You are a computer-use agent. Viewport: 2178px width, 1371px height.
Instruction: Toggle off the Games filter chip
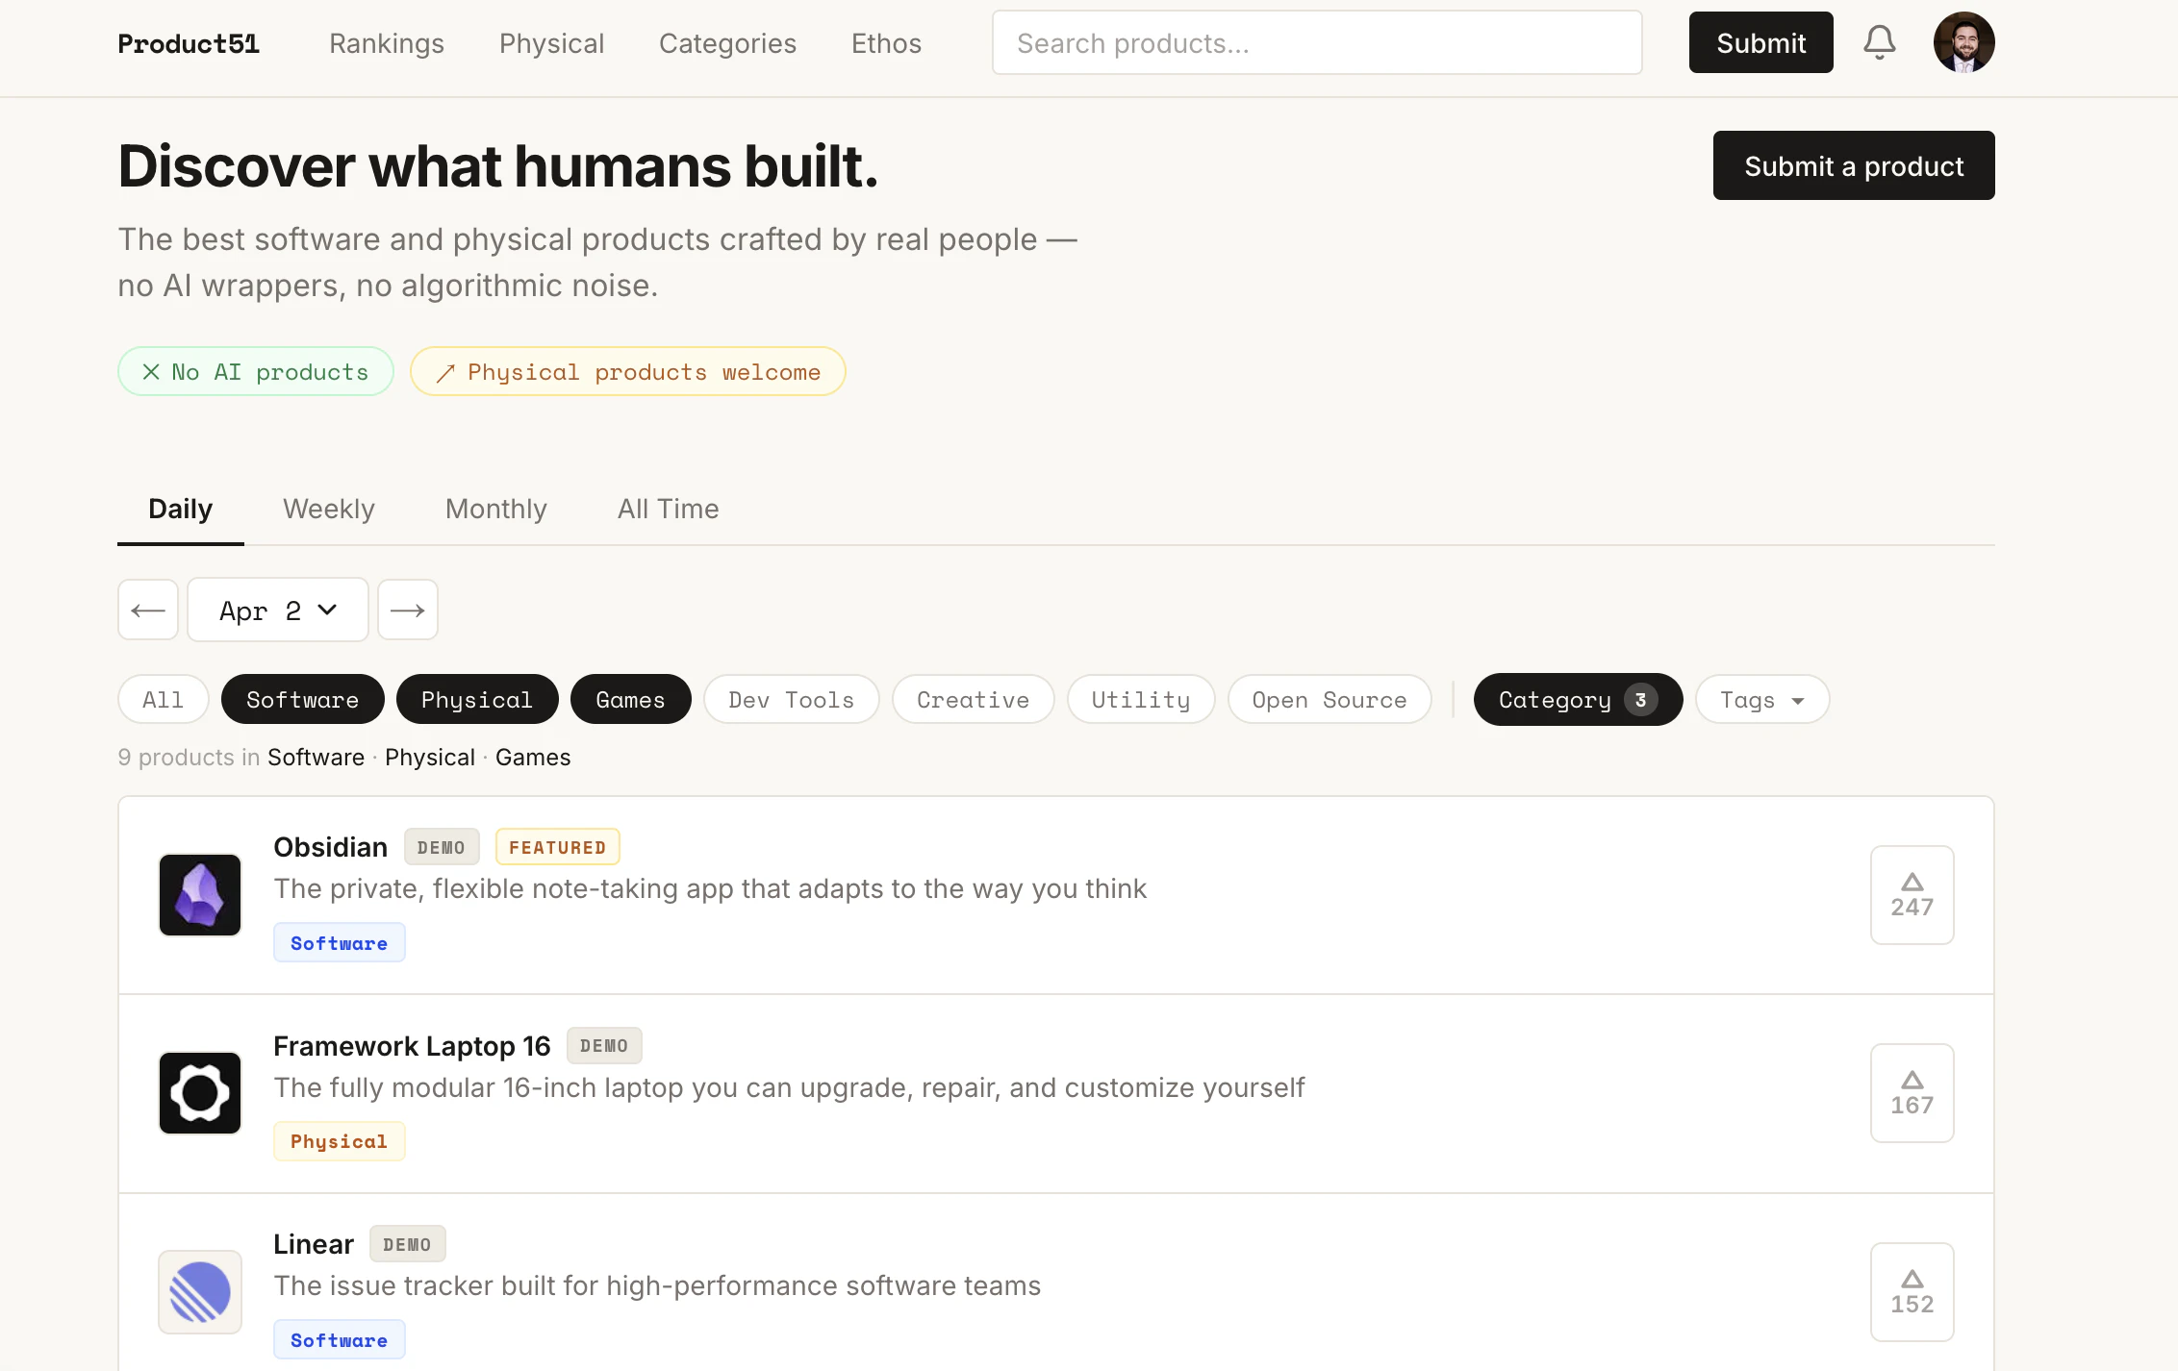click(630, 699)
